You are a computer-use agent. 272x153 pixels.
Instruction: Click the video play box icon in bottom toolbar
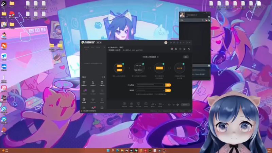[x=146, y=104]
